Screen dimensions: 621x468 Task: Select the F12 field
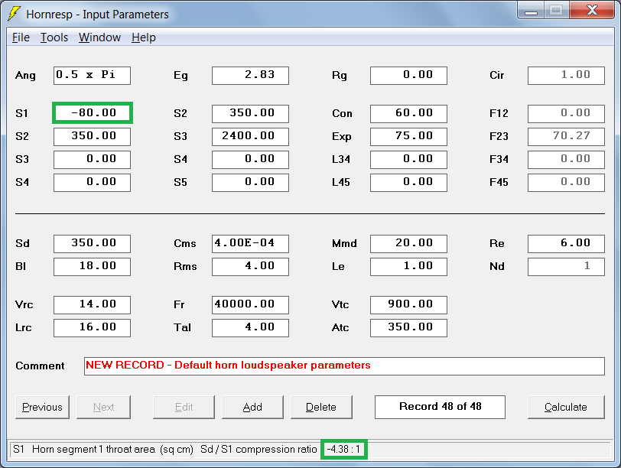click(567, 114)
